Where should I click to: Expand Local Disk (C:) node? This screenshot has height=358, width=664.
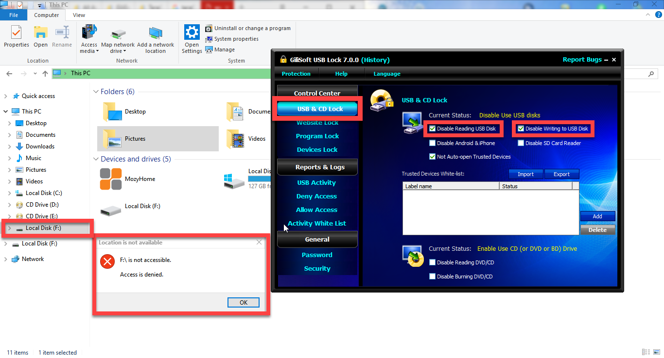[x=10, y=193]
